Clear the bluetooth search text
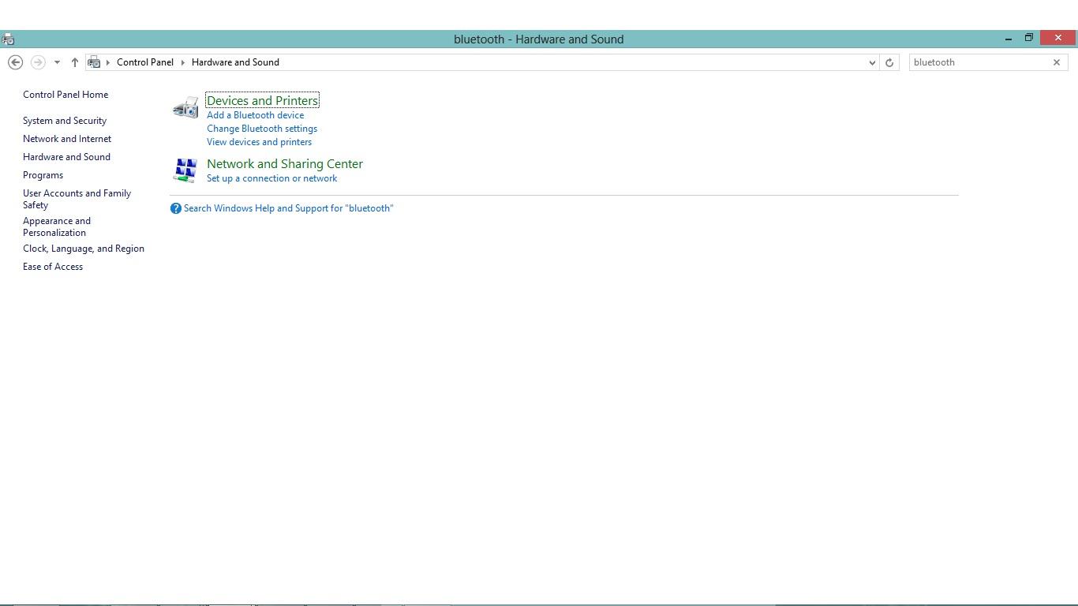This screenshot has width=1078, height=606. click(x=1057, y=62)
